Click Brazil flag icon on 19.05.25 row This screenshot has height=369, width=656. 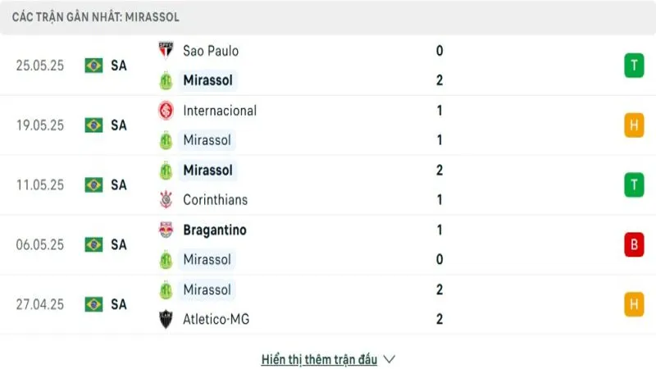[x=93, y=125]
